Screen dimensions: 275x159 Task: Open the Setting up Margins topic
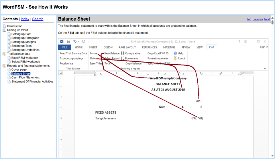coord(23,42)
